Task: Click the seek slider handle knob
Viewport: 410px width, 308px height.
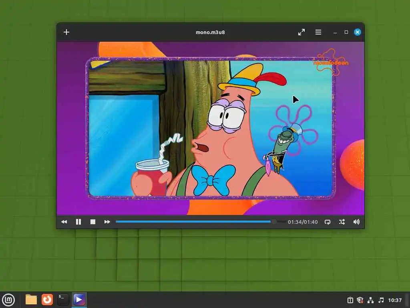Action: click(274, 222)
